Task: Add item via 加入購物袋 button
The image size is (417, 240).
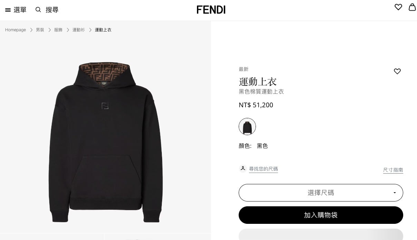Action: coord(321,215)
